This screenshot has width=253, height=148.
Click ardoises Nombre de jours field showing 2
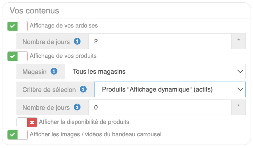160,42
